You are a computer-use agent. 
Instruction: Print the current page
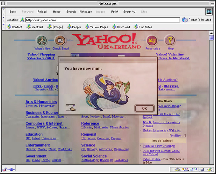[115, 12]
